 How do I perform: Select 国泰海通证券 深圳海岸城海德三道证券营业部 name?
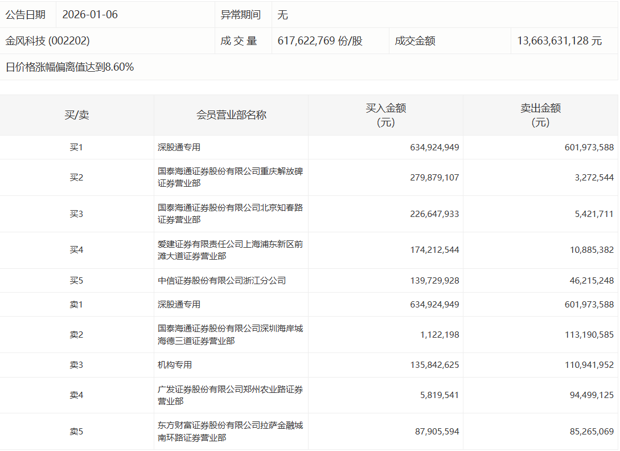tap(230, 335)
